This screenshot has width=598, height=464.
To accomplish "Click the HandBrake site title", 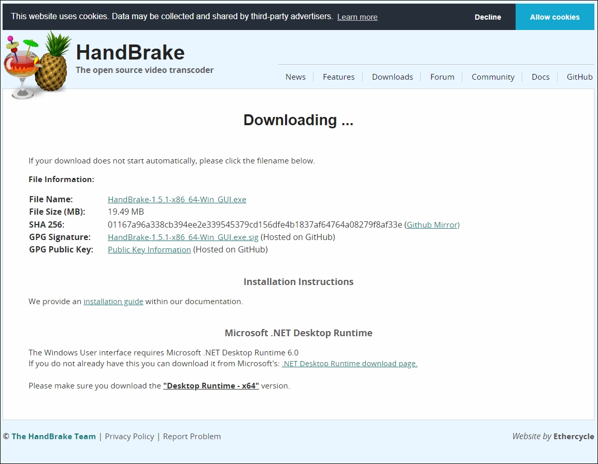I will (x=130, y=52).
